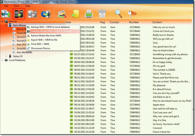The width and height of the screenshot is (195, 136).
Task: Click the magnifying glass search toolbar icon
Action: point(118,13)
